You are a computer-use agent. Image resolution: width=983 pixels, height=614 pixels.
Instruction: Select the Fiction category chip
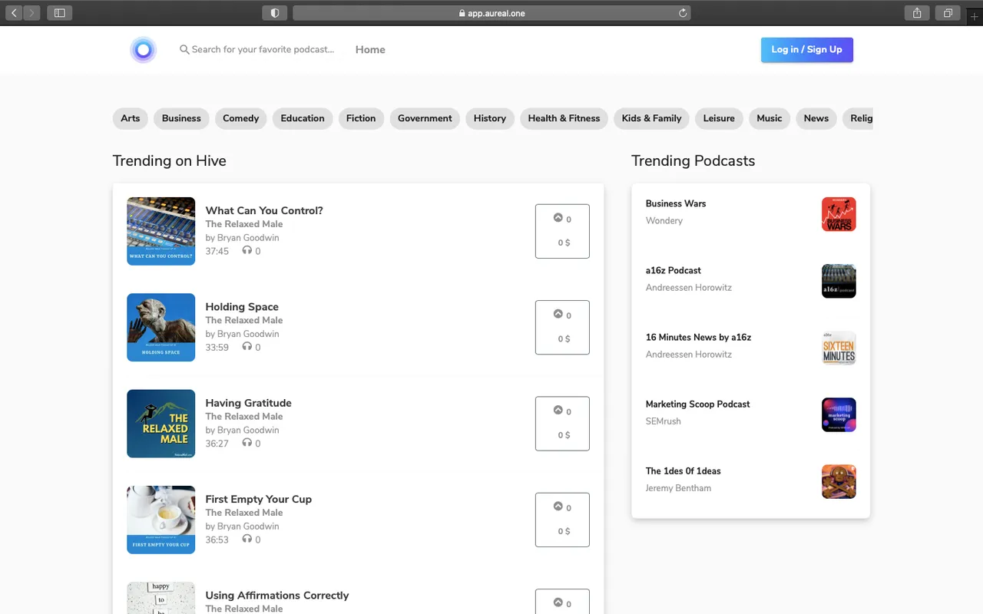(361, 118)
